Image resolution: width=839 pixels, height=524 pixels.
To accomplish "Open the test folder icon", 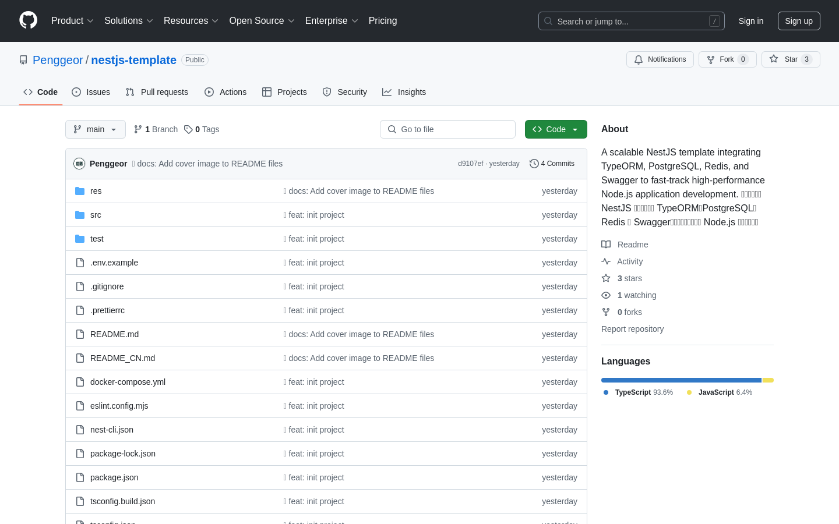I will 80,239.
